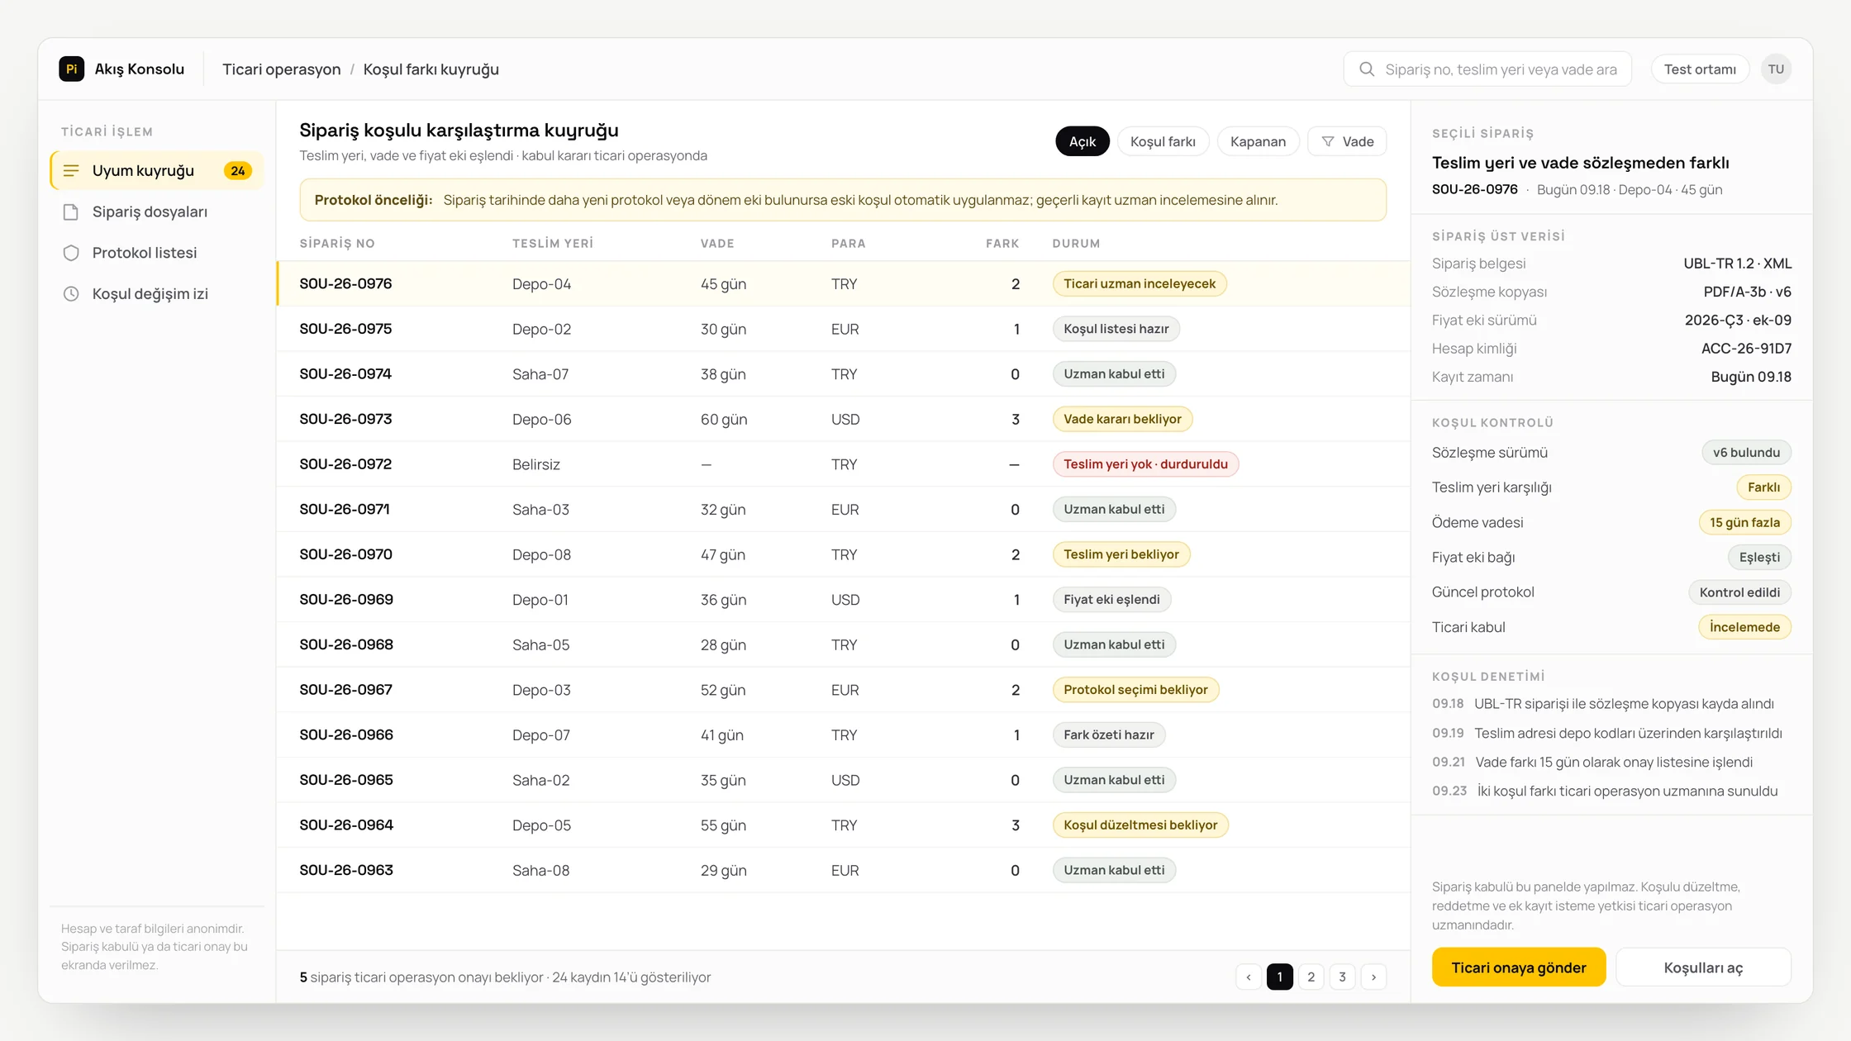Screen dimensions: 1851x1041
Task: Click Ticari uzman inceleyecek status badge
Action: 1140,283
